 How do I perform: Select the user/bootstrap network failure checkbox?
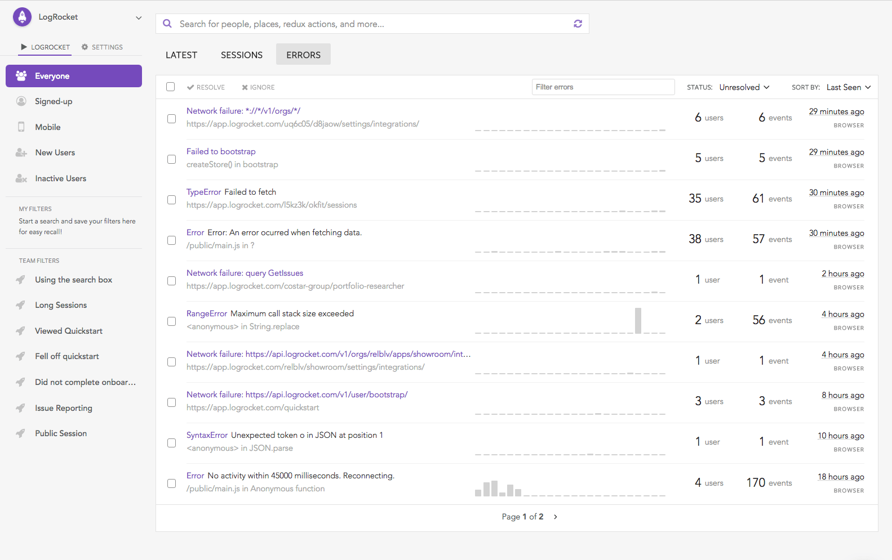click(171, 402)
